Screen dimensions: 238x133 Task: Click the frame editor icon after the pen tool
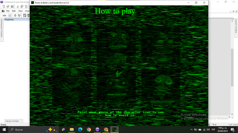(x=25, y=16)
